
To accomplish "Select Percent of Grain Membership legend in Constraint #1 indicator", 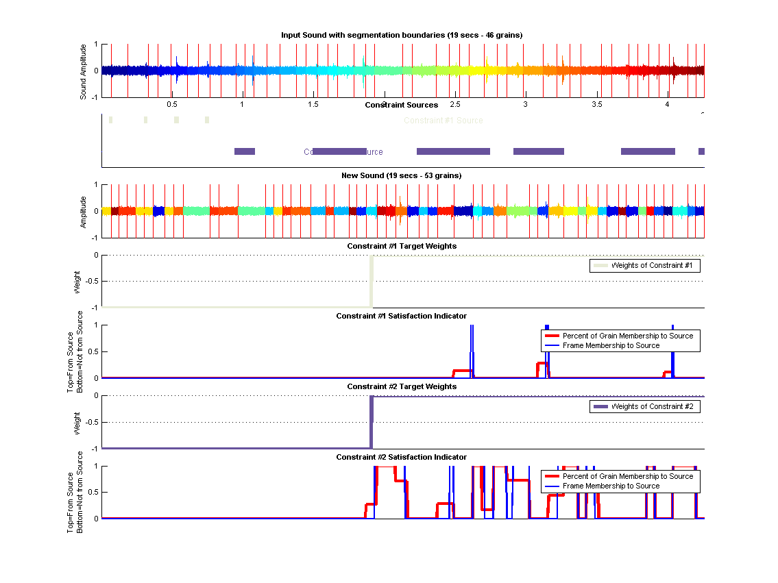I will pos(627,336).
